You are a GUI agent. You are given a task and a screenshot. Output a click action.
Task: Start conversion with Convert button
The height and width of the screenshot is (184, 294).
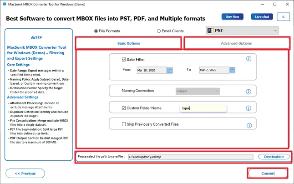(268, 174)
